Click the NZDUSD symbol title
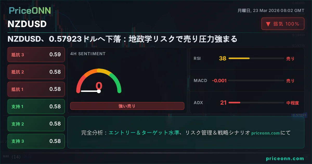The height and width of the screenshot is (164, 312). [27, 24]
